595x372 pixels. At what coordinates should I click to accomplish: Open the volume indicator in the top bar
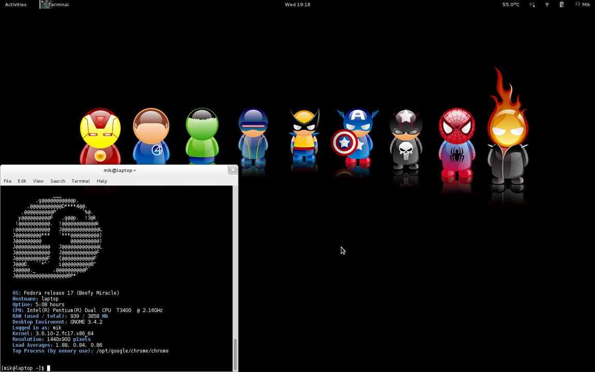click(532, 5)
